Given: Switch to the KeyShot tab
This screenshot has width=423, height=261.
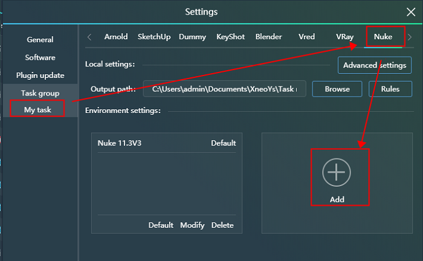Looking at the screenshot, I should pos(230,37).
